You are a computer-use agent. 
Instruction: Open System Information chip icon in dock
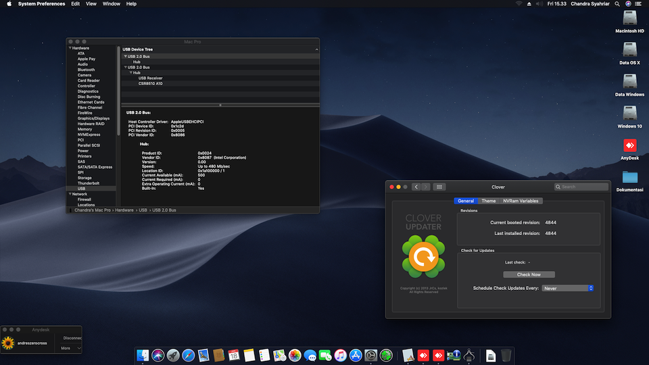pos(454,356)
